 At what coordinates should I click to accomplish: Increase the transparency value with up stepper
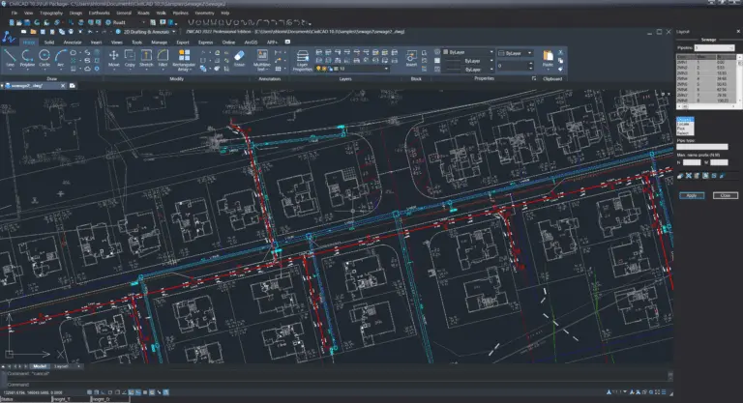[531, 64]
